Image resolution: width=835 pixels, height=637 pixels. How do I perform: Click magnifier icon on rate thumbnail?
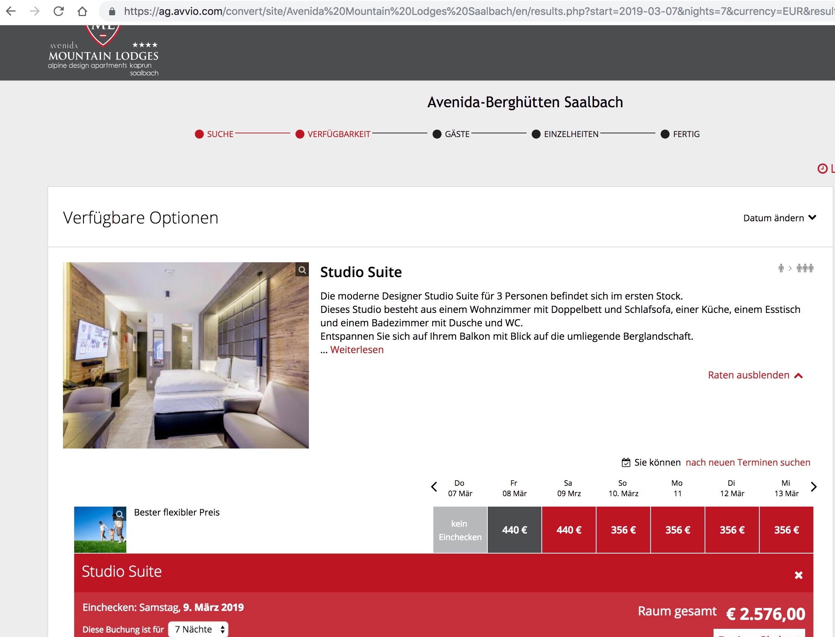click(120, 514)
